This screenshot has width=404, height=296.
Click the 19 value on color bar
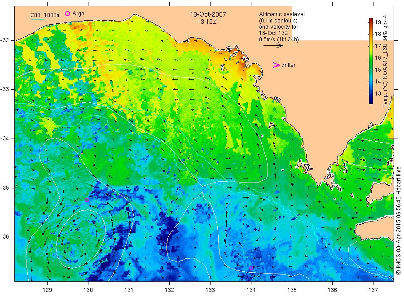[x=378, y=22]
